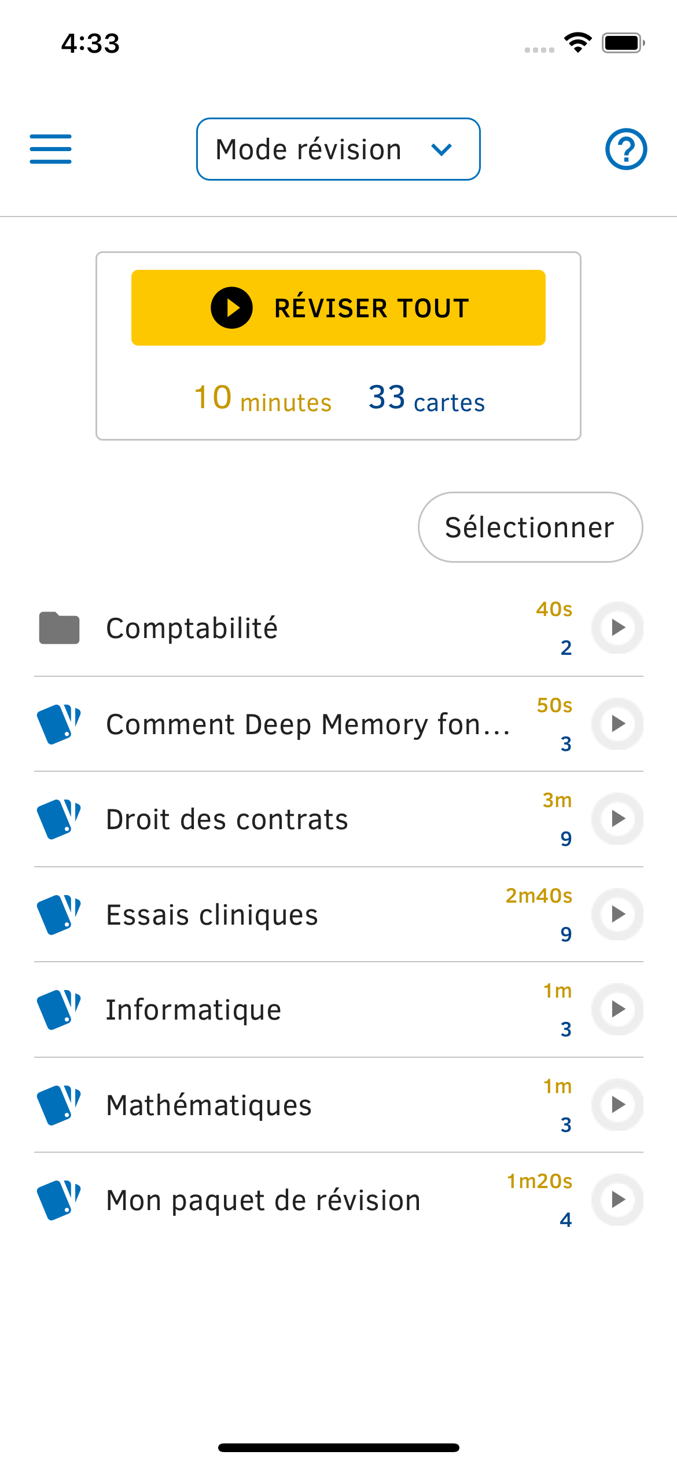Play the Informatique deck
Screen dimensions: 677x1466
tap(617, 1009)
